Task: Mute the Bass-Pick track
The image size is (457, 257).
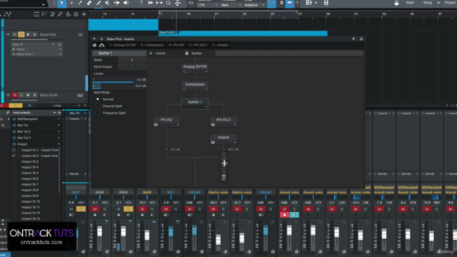Action: point(14,34)
